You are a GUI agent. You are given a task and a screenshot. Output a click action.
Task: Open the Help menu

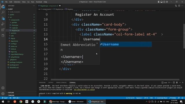(45, 2)
